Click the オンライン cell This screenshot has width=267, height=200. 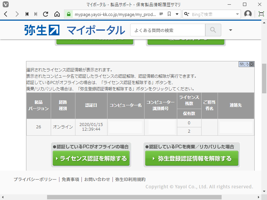pos(63,127)
